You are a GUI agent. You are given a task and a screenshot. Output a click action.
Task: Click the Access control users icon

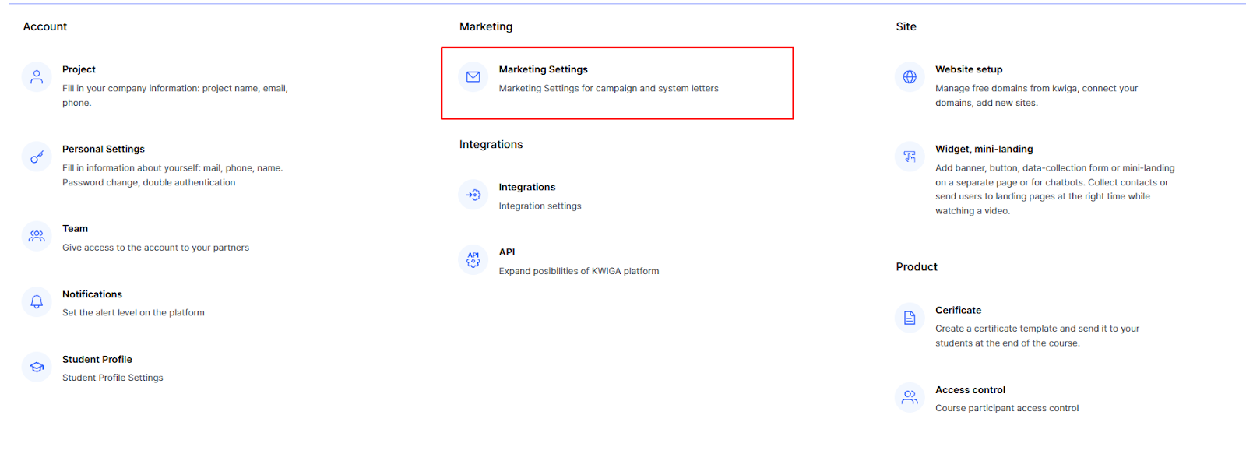[909, 397]
